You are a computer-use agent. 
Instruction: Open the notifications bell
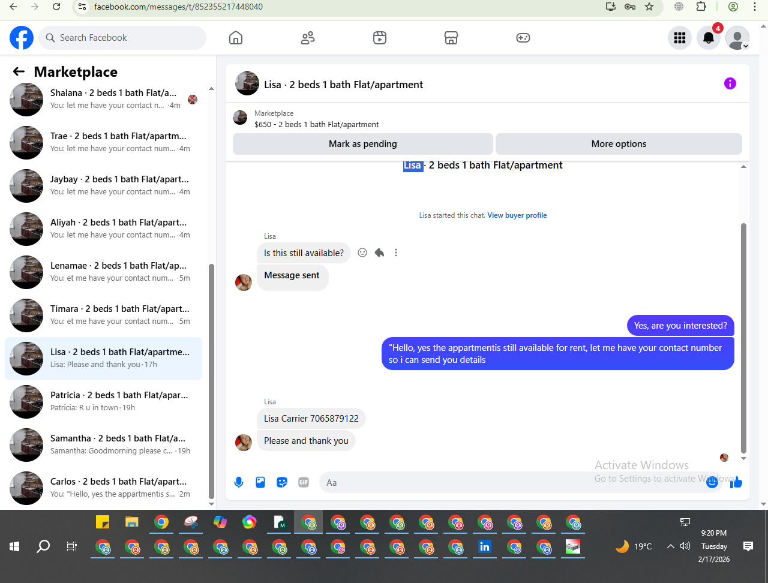click(709, 38)
